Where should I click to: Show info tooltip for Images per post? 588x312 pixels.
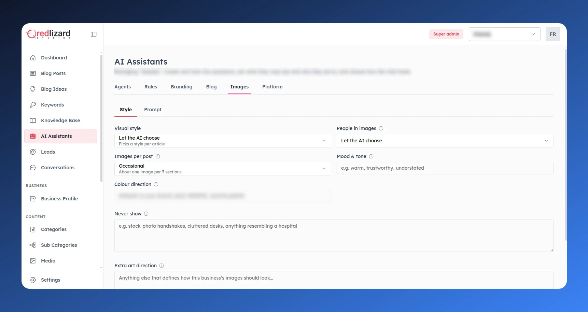(x=158, y=156)
